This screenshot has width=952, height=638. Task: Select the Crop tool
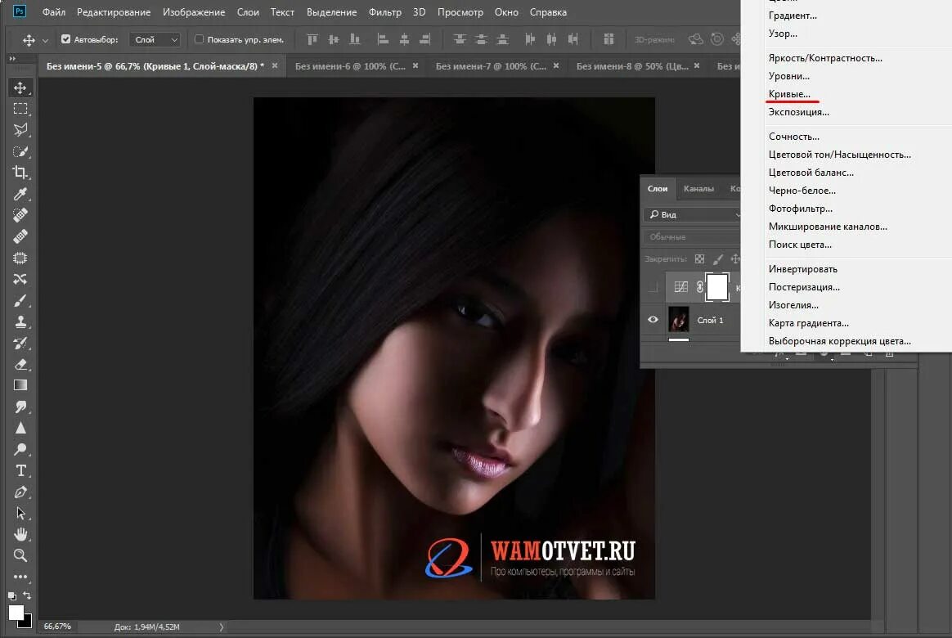(20, 172)
